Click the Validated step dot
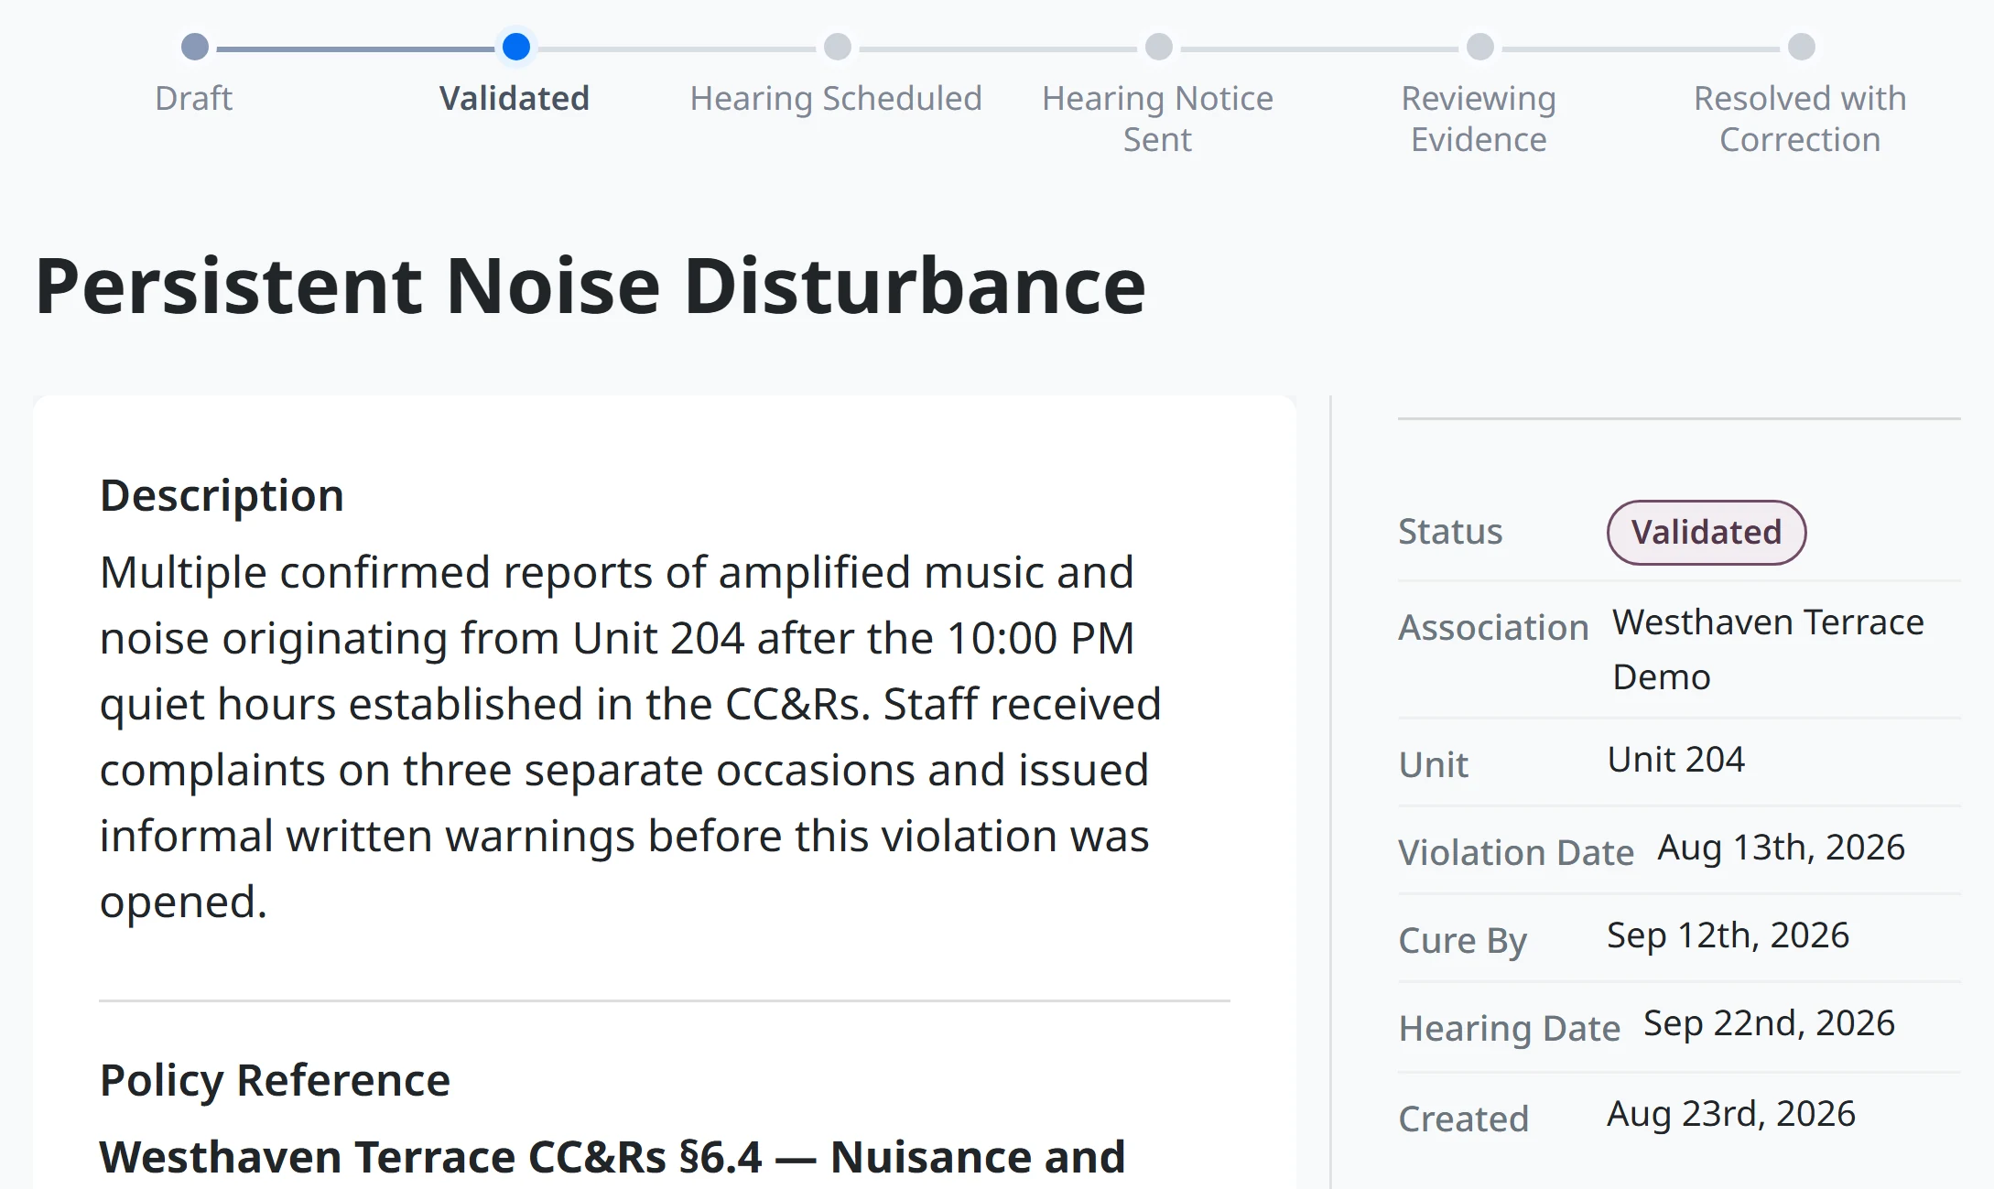1994x1189 pixels. (516, 47)
